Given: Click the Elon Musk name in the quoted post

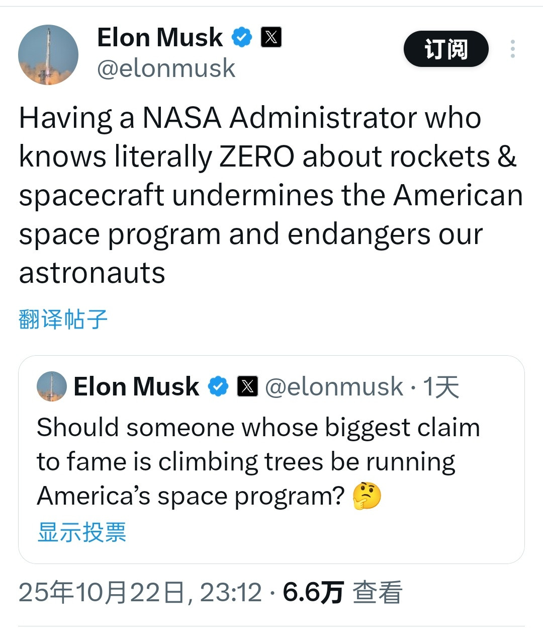Looking at the screenshot, I should [x=136, y=386].
